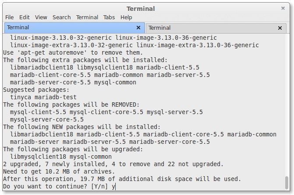The width and height of the screenshot is (294, 195).
Task: Open the Search menu
Action: (61, 17)
